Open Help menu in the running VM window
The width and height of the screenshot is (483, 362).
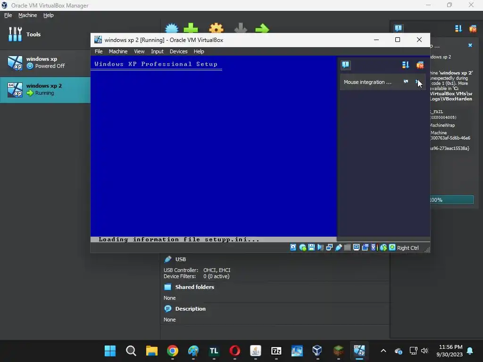point(199,51)
